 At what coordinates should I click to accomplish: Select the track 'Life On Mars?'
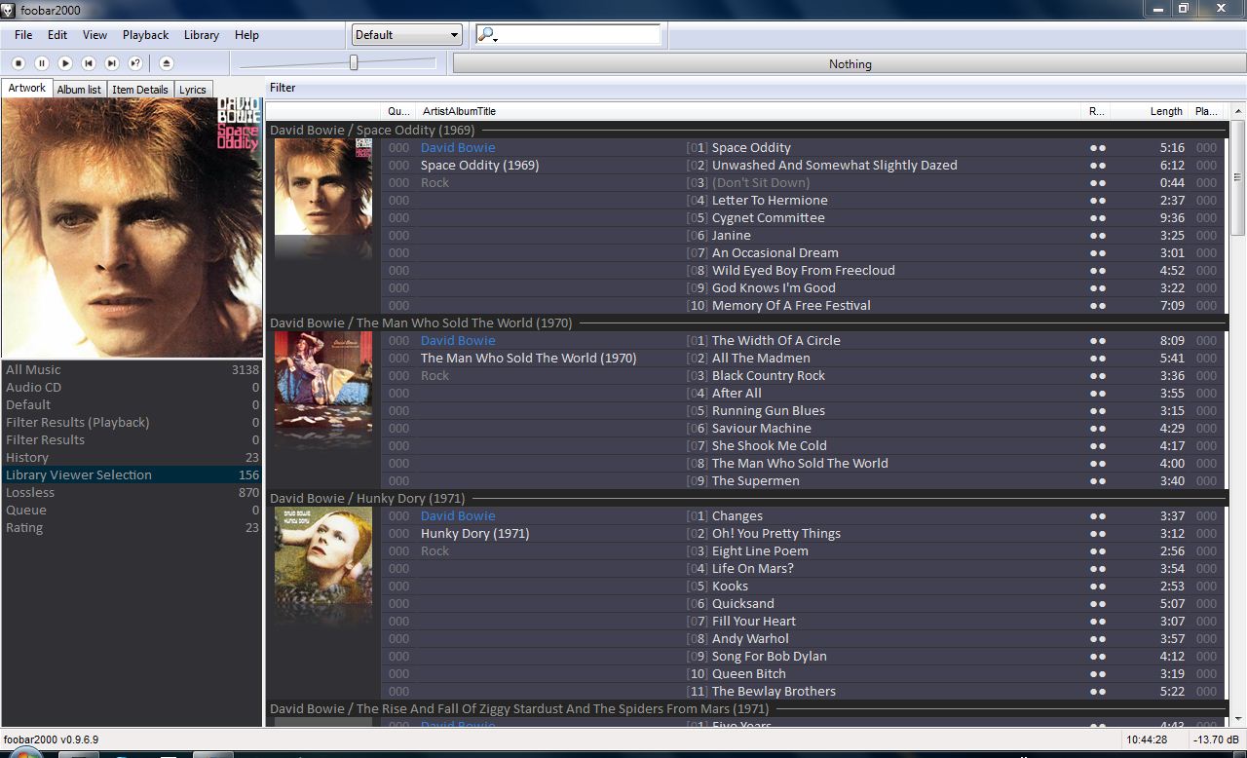[752, 568]
